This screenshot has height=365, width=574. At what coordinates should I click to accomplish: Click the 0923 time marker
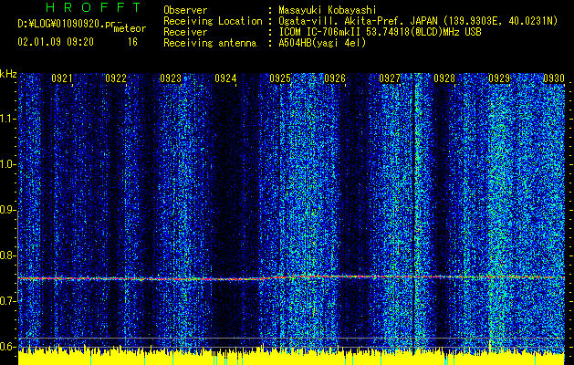pos(171,78)
